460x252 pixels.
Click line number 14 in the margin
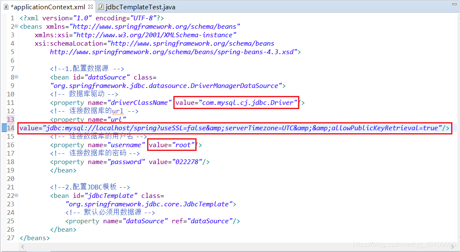click(x=11, y=128)
